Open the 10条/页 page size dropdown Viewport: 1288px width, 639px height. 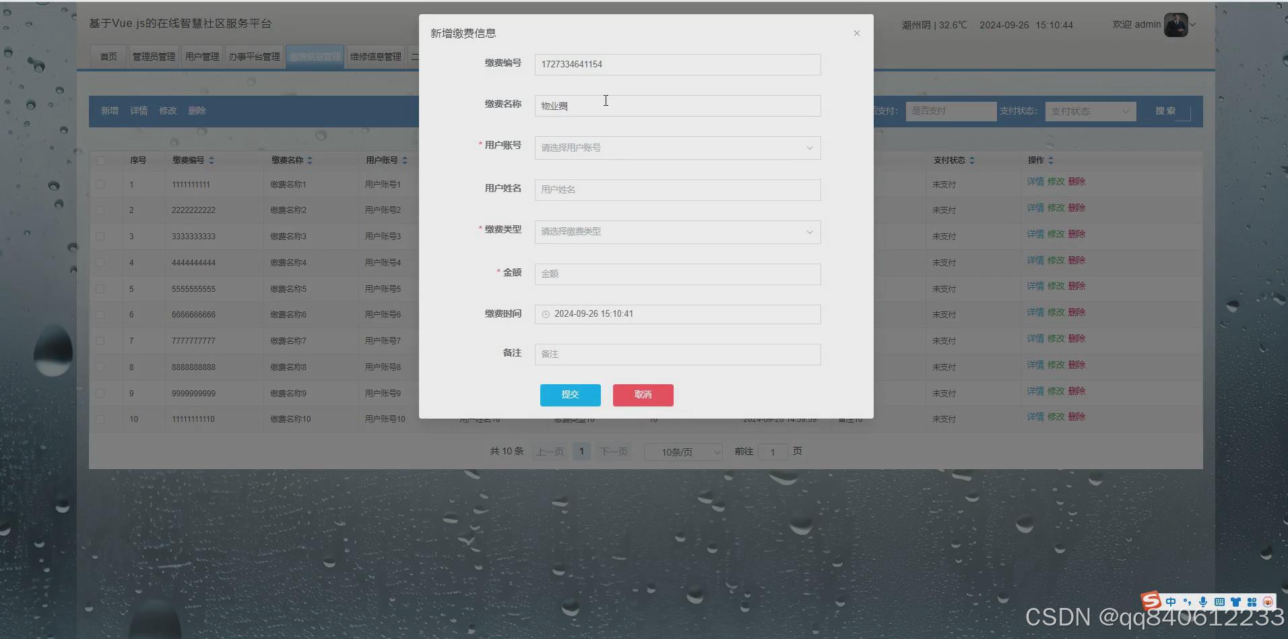point(684,452)
